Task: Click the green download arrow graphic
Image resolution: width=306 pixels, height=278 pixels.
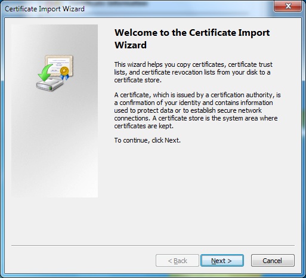Action: [45, 73]
